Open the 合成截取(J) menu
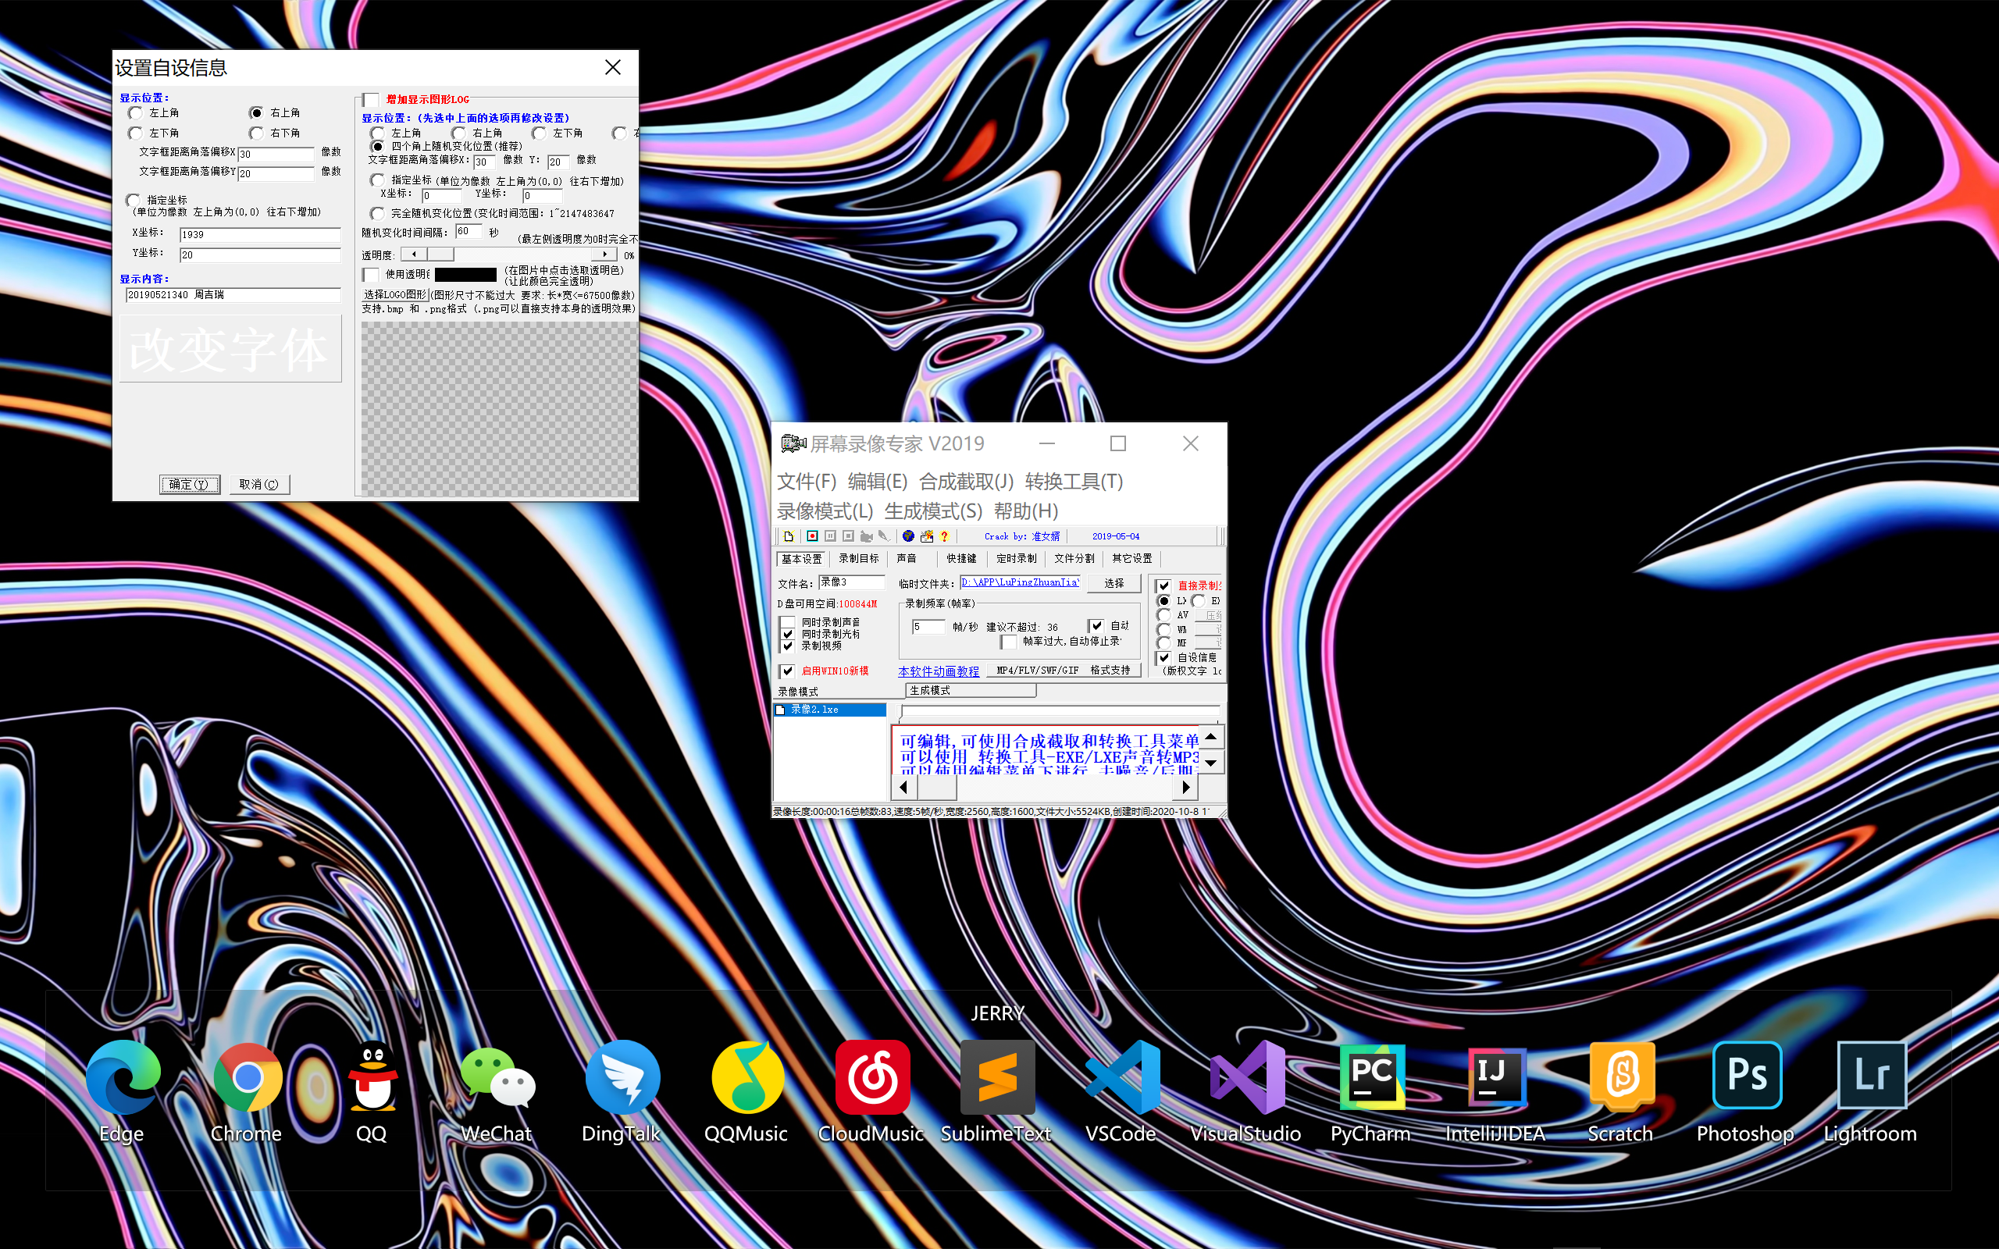 pyautogui.click(x=967, y=482)
